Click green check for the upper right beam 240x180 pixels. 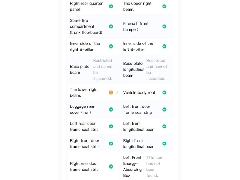coord(164,6)
